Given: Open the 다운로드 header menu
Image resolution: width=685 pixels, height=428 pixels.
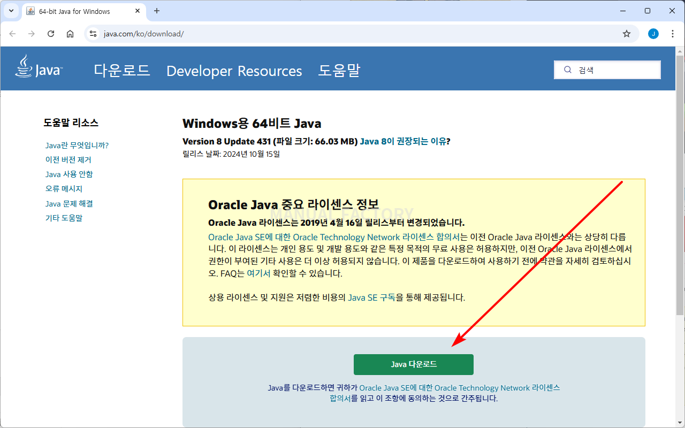Looking at the screenshot, I should point(122,70).
